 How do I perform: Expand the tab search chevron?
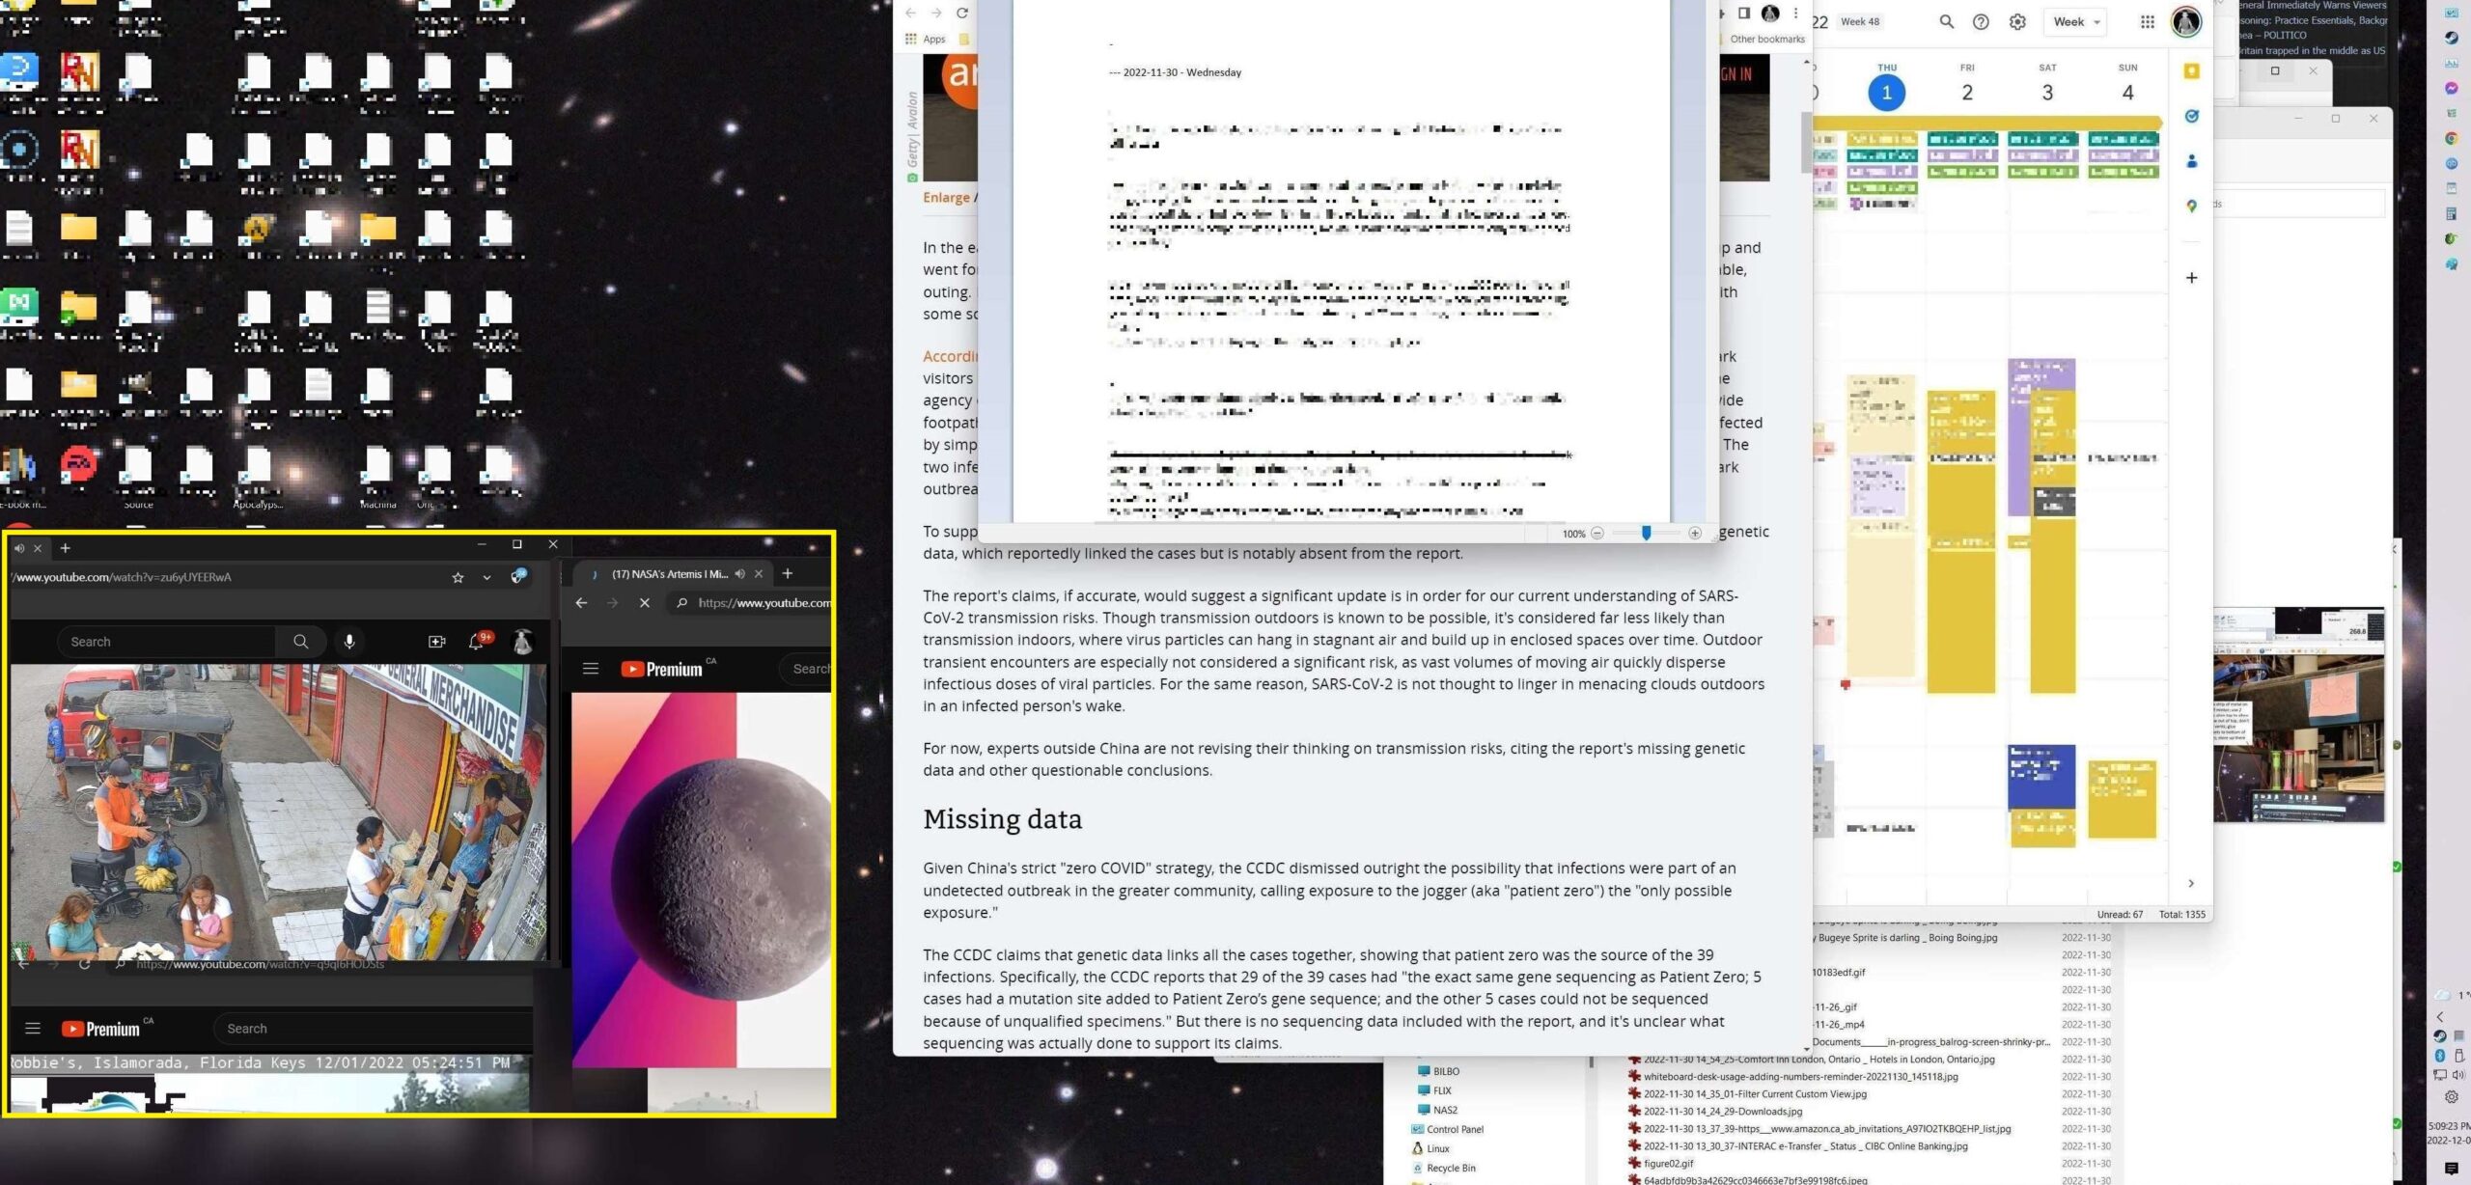click(486, 577)
